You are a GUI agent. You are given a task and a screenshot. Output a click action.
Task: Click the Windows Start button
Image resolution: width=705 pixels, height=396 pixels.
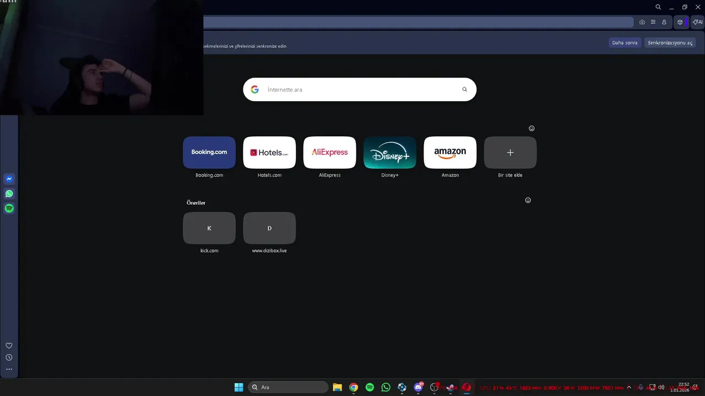coord(238,387)
